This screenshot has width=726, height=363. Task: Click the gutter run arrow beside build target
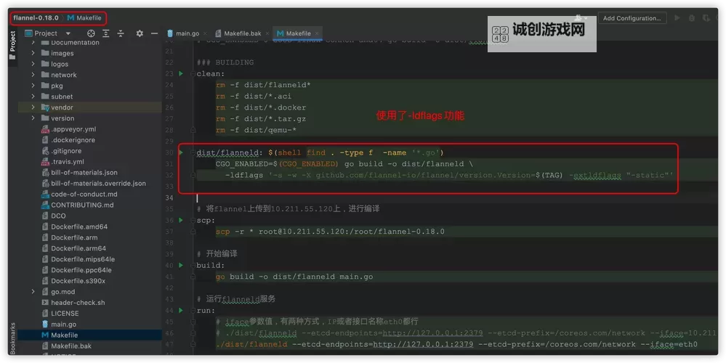pyautogui.click(x=181, y=265)
